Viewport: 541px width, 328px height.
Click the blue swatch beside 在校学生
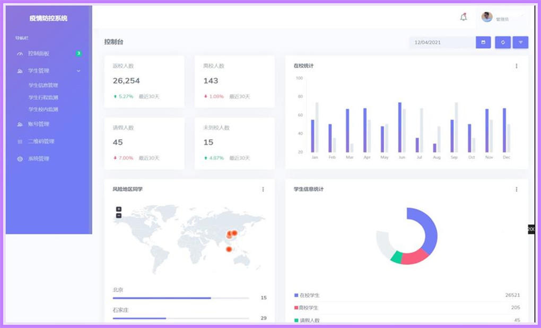click(x=296, y=295)
